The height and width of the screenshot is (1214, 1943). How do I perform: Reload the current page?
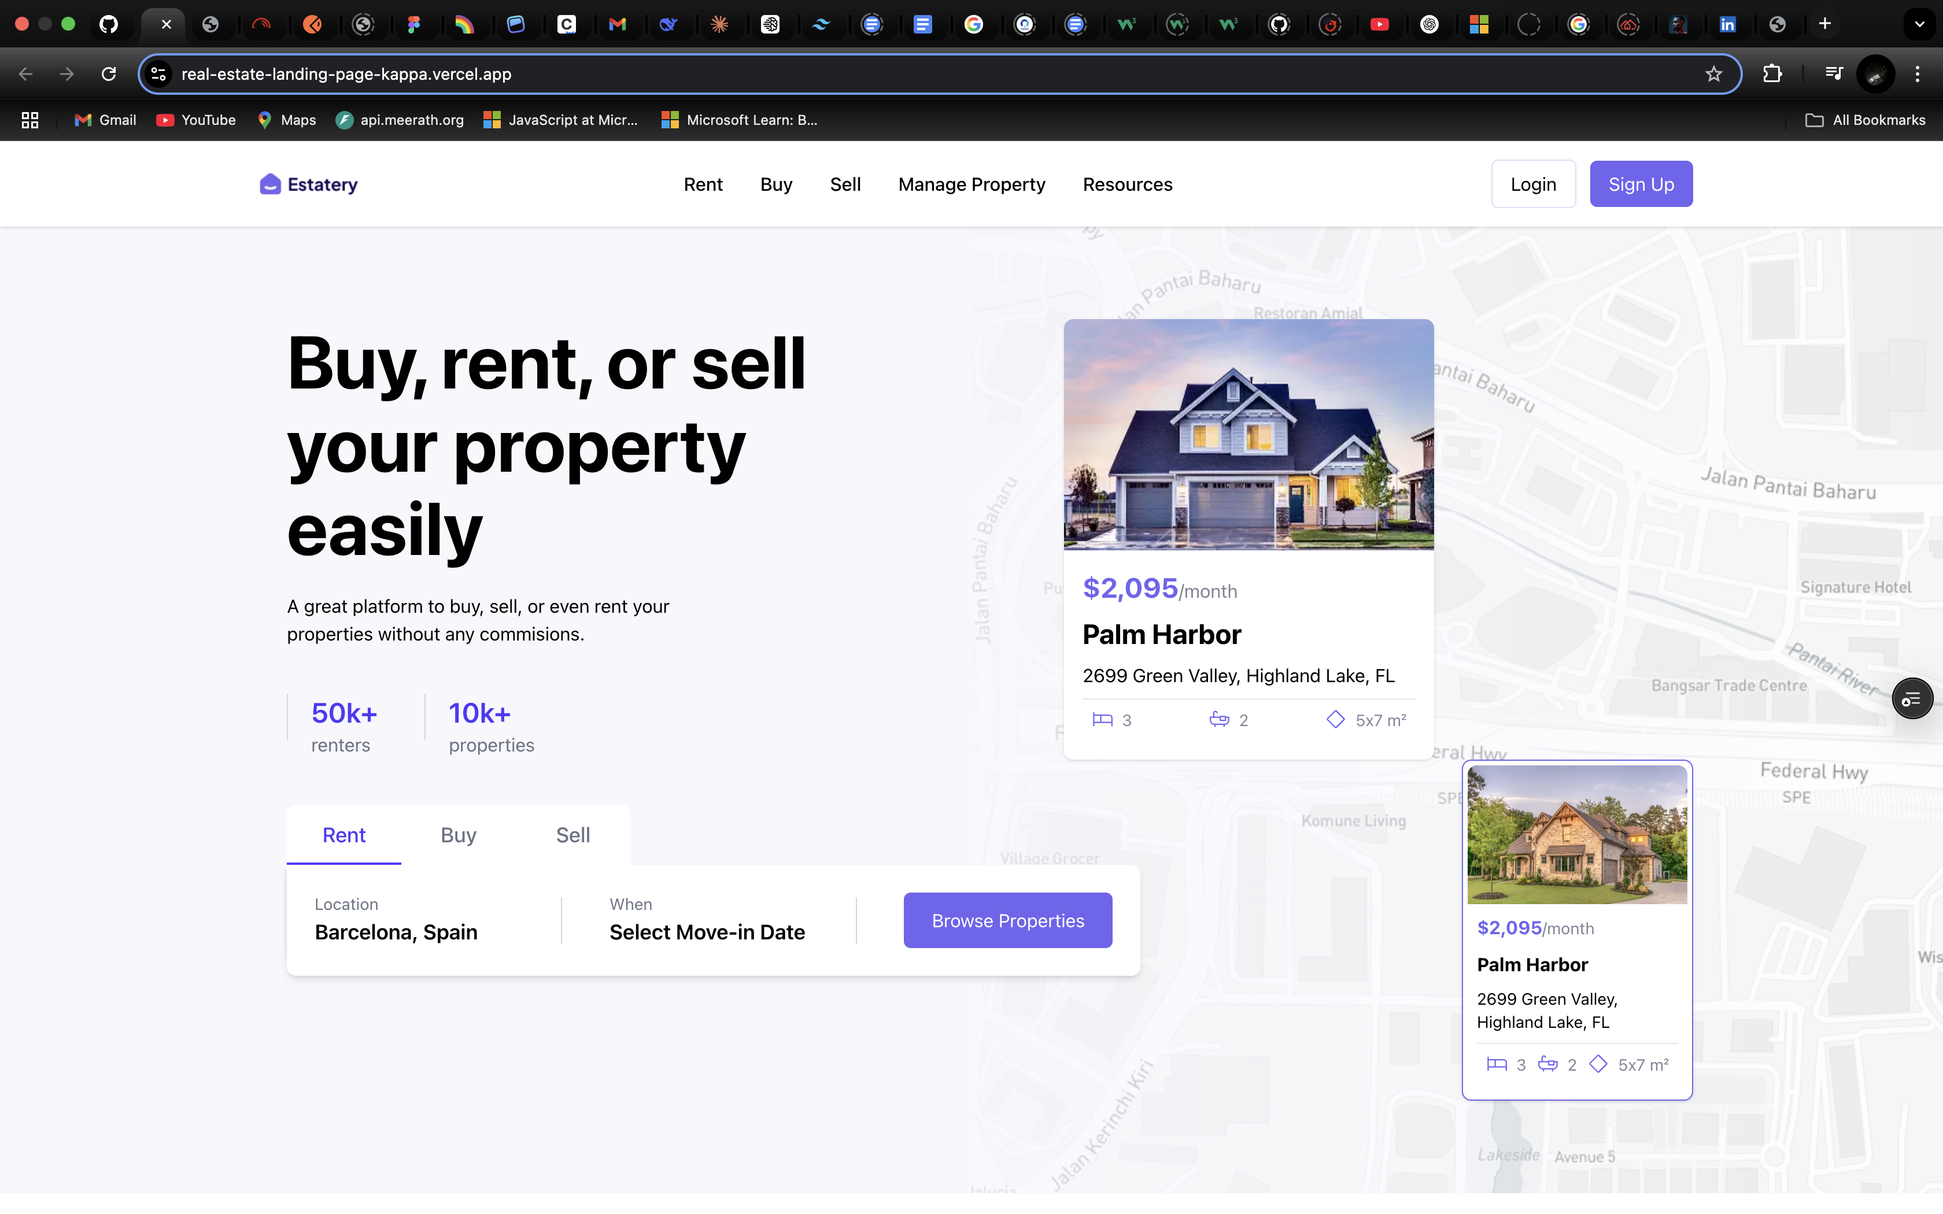tap(109, 74)
